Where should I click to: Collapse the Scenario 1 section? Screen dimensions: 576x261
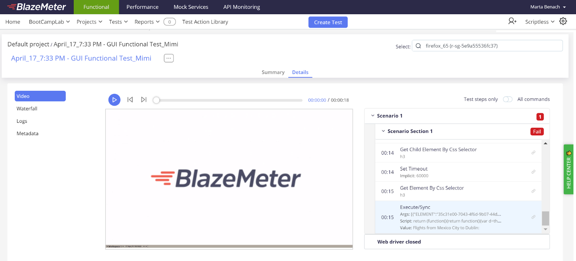[x=373, y=116]
